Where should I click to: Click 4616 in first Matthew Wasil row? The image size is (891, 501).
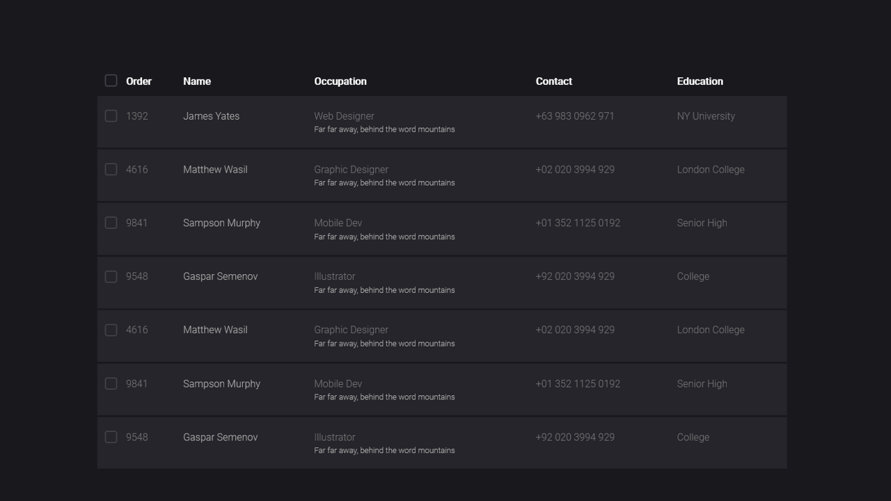(137, 170)
